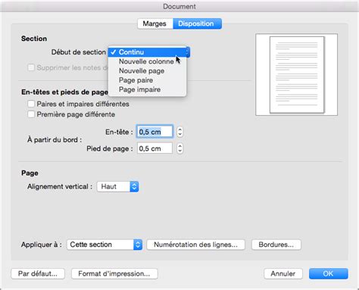Confirm the dialog with OK
The width and height of the screenshot is (359, 290).
328,273
